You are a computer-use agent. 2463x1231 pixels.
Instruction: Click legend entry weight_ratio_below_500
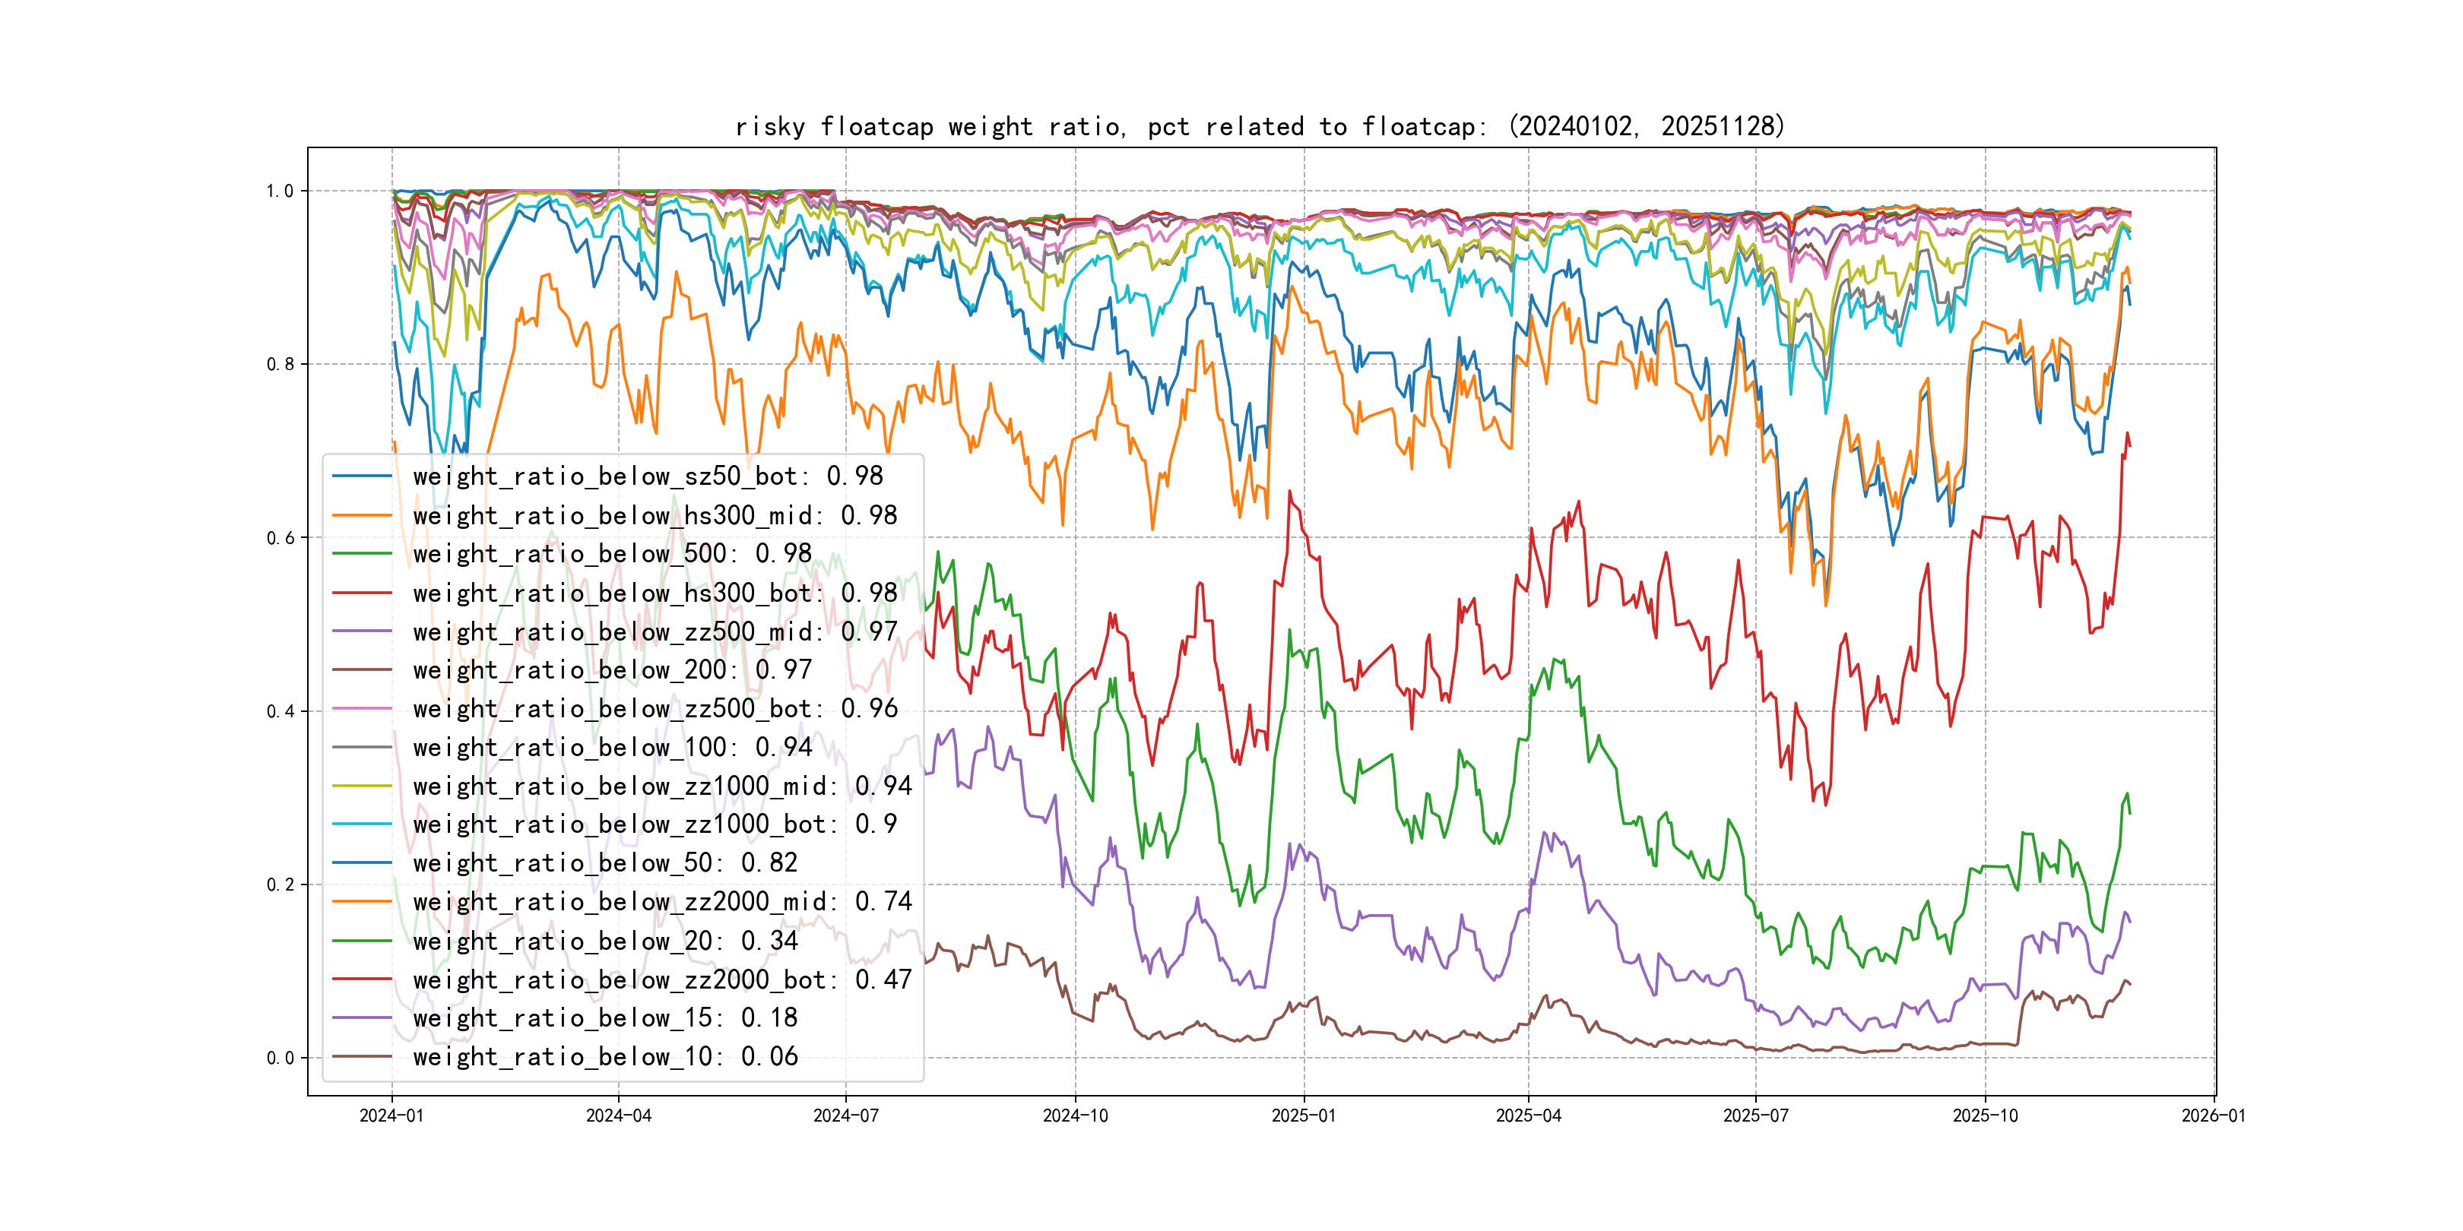coord(612,553)
